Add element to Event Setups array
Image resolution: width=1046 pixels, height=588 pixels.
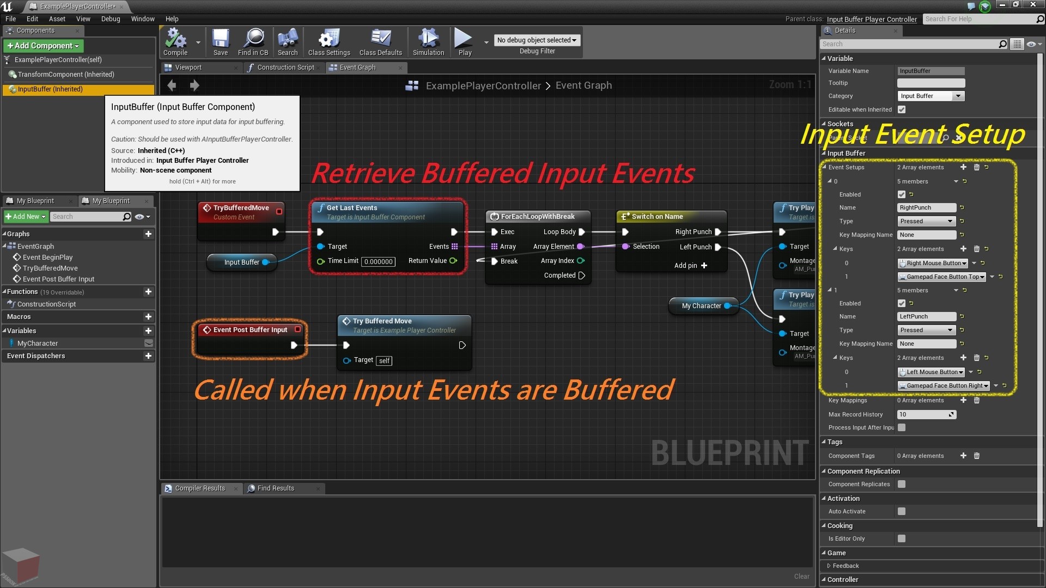click(x=963, y=167)
